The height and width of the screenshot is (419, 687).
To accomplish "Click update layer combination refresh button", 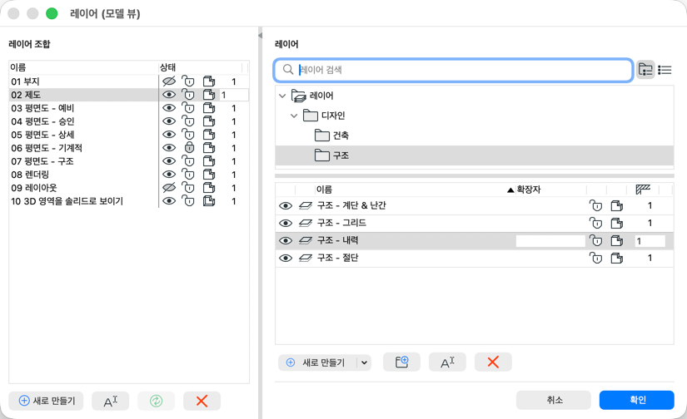I will point(156,401).
